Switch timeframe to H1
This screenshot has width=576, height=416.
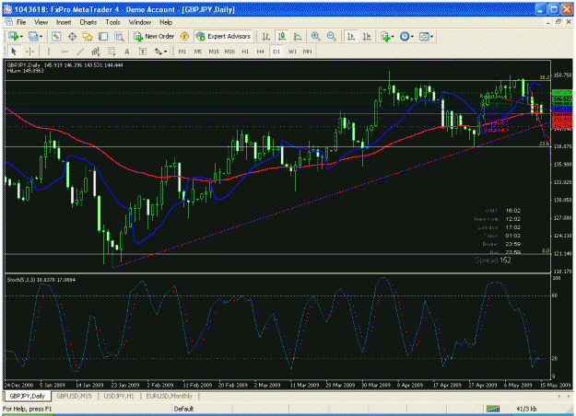[245, 52]
